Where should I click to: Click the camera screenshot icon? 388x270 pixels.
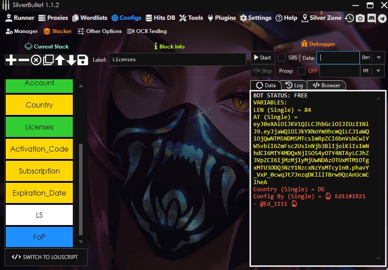coord(360,18)
